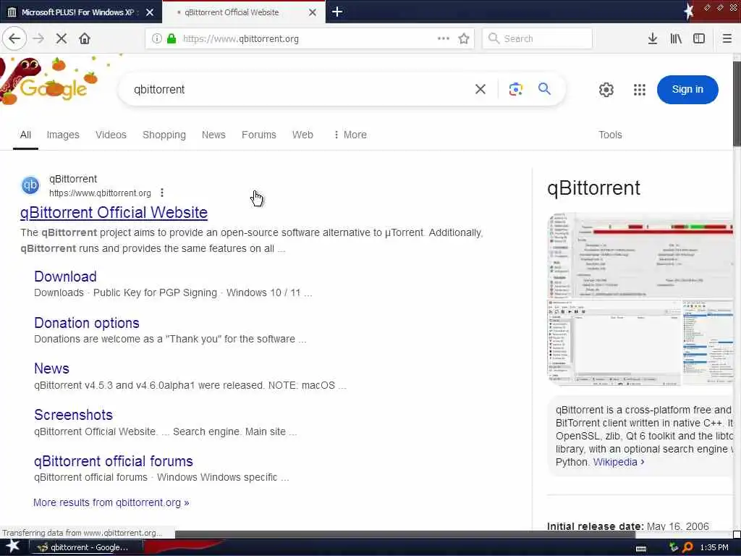Stop loading the page with the X button
741x556 pixels.
pyautogui.click(x=62, y=38)
